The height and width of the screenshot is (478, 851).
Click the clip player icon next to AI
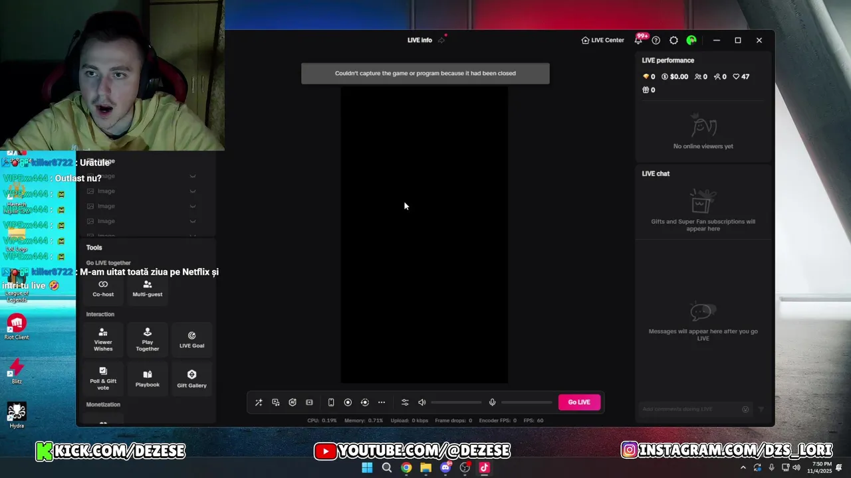pos(309,402)
